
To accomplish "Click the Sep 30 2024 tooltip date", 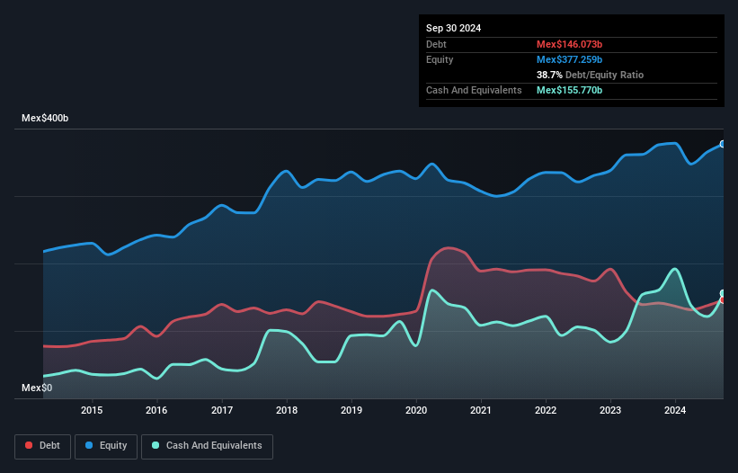I will pos(453,28).
